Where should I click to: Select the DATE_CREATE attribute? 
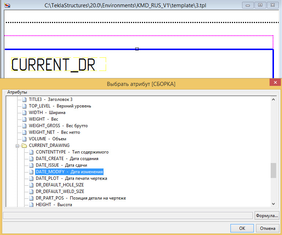click(x=67, y=159)
